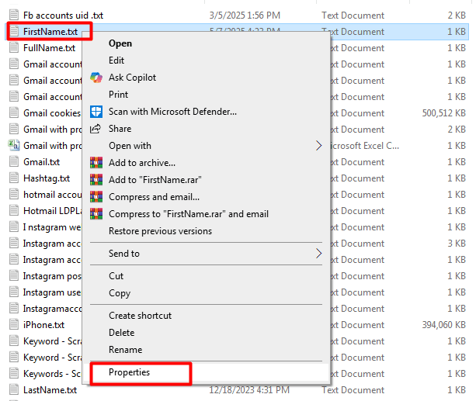Select the I nstagram we file entry
Viewport: 476px width, 401px height.
pyautogui.click(x=52, y=227)
